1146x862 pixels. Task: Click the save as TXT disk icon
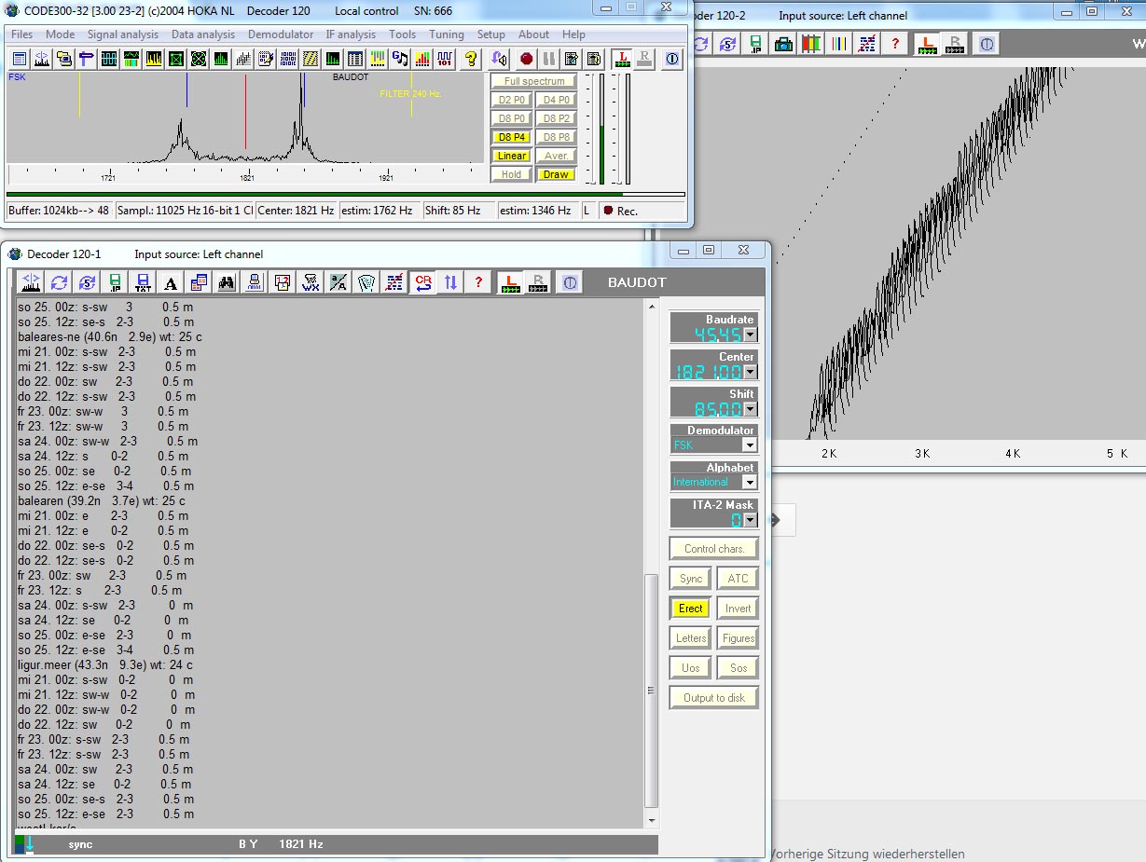click(x=143, y=282)
